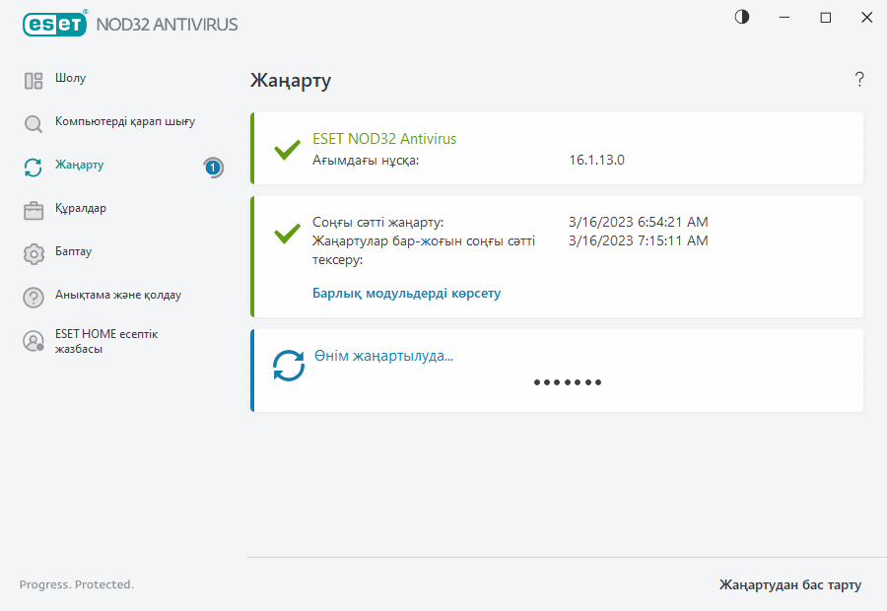This screenshot has height=611, width=887.
Task: Click the ESET logo in the title bar
Action: pos(54,23)
